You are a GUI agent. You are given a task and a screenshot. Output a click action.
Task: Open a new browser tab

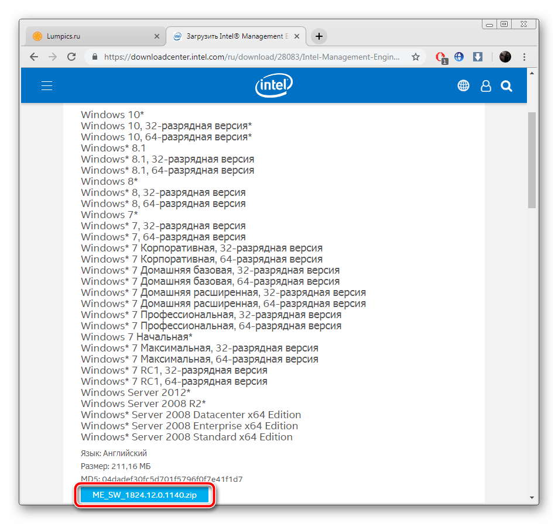pos(319,36)
